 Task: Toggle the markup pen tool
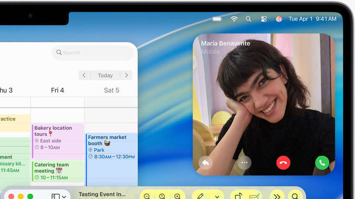200,196
